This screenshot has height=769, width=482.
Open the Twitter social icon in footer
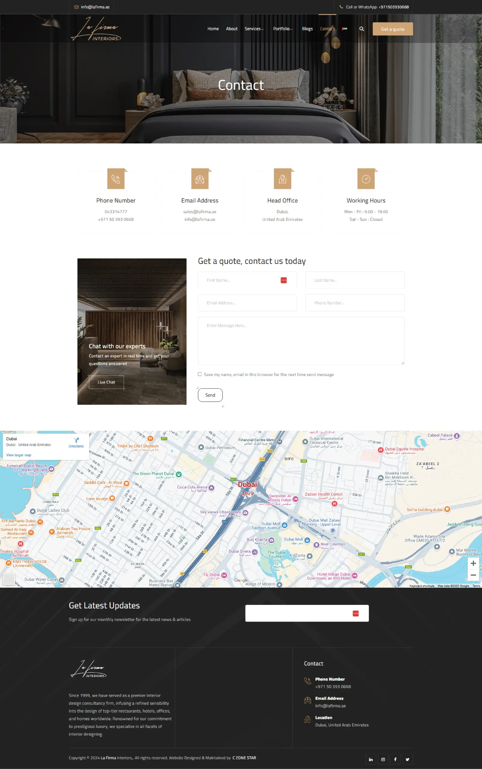[407, 759]
